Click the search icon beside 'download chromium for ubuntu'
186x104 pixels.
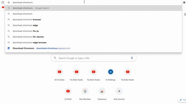[x=9, y=37]
